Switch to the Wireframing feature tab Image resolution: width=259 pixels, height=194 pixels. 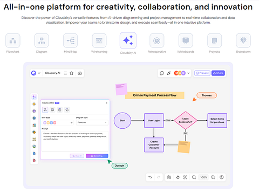99,44
